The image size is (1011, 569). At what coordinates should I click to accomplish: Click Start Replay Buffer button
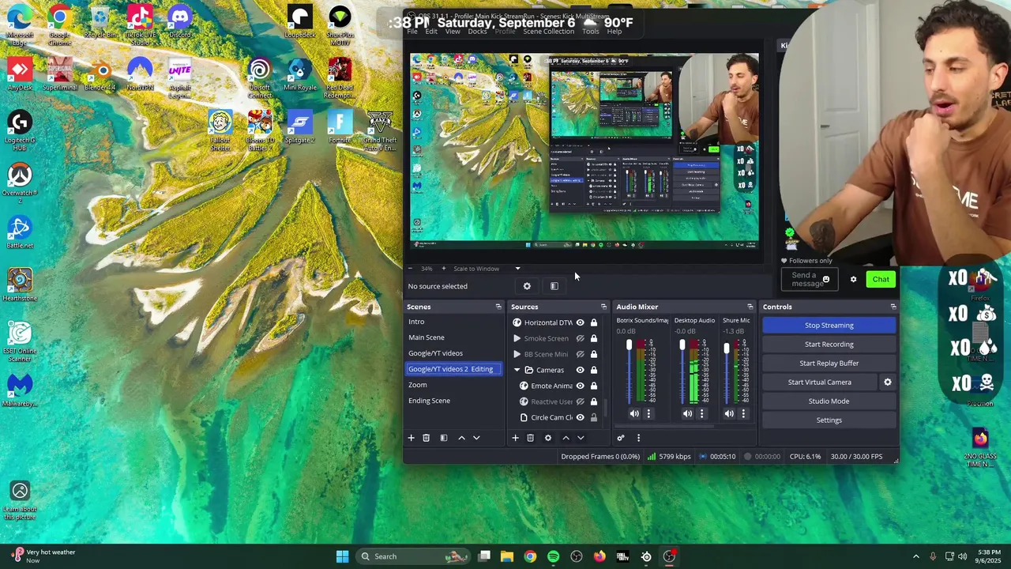tap(829, 364)
